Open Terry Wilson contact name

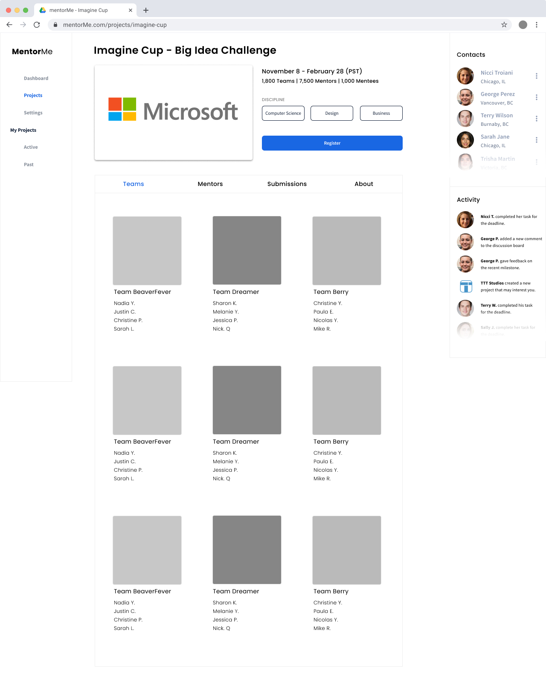(497, 116)
